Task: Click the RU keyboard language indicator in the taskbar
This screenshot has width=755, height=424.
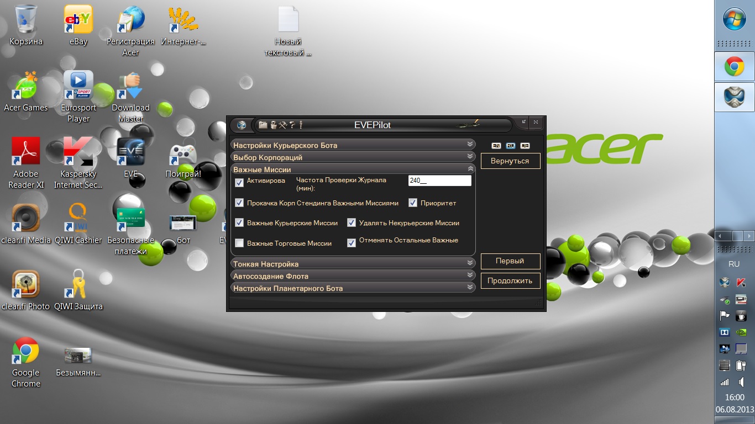Action: click(x=734, y=264)
